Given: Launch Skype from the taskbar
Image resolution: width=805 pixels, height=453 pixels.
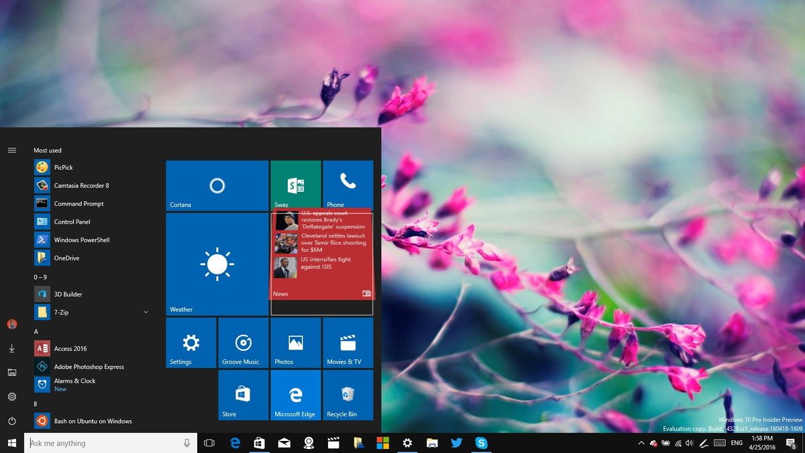Looking at the screenshot, I should click(x=482, y=443).
